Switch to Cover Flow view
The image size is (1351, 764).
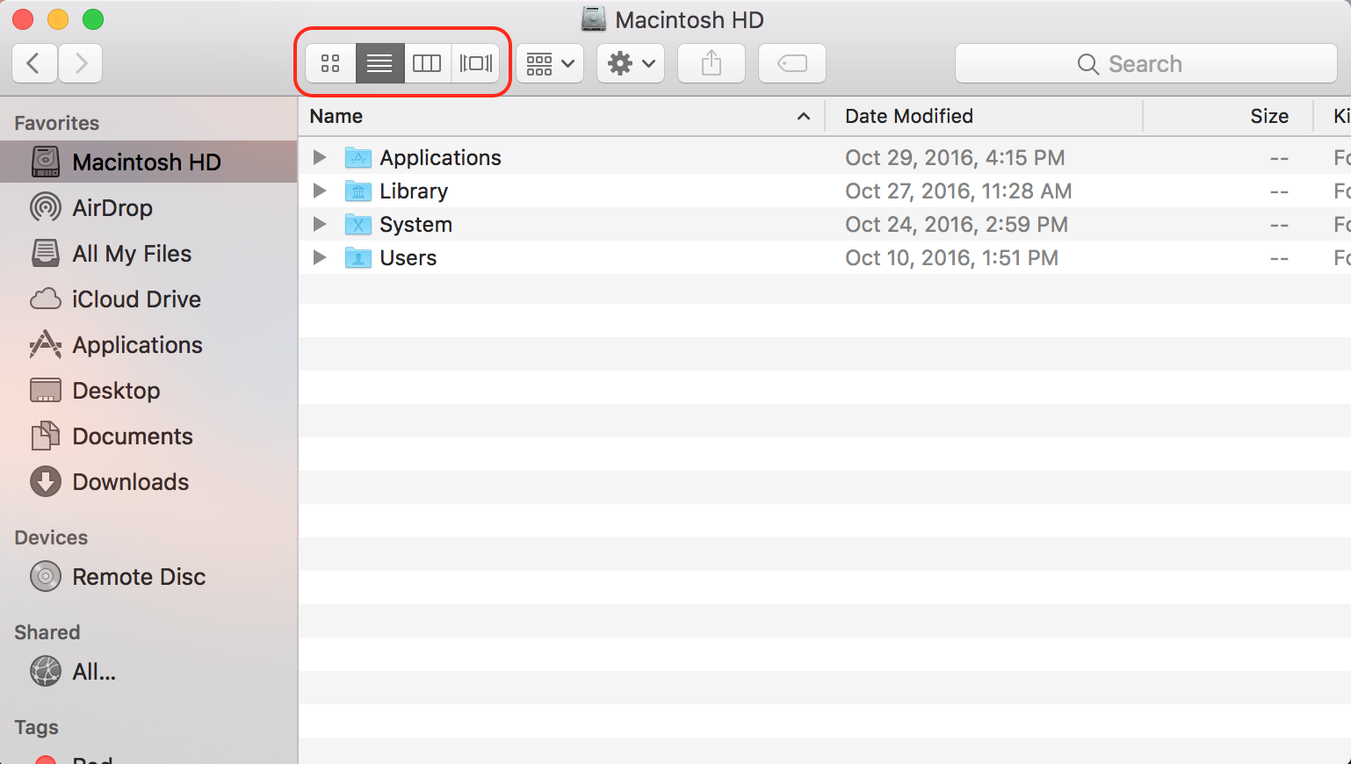tap(476, 63)
